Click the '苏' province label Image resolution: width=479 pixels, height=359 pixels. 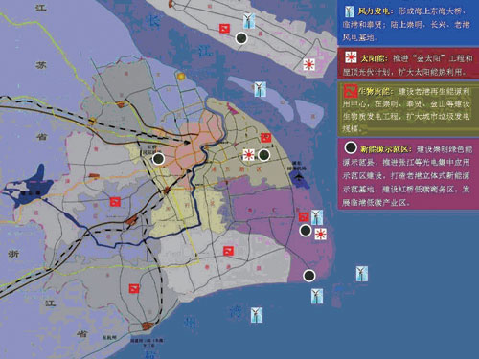(x=40, y=65)
